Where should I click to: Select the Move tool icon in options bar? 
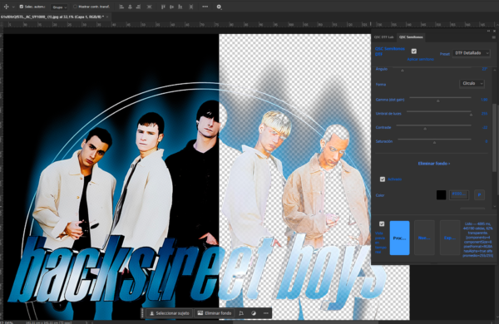(x=6, y=7)
